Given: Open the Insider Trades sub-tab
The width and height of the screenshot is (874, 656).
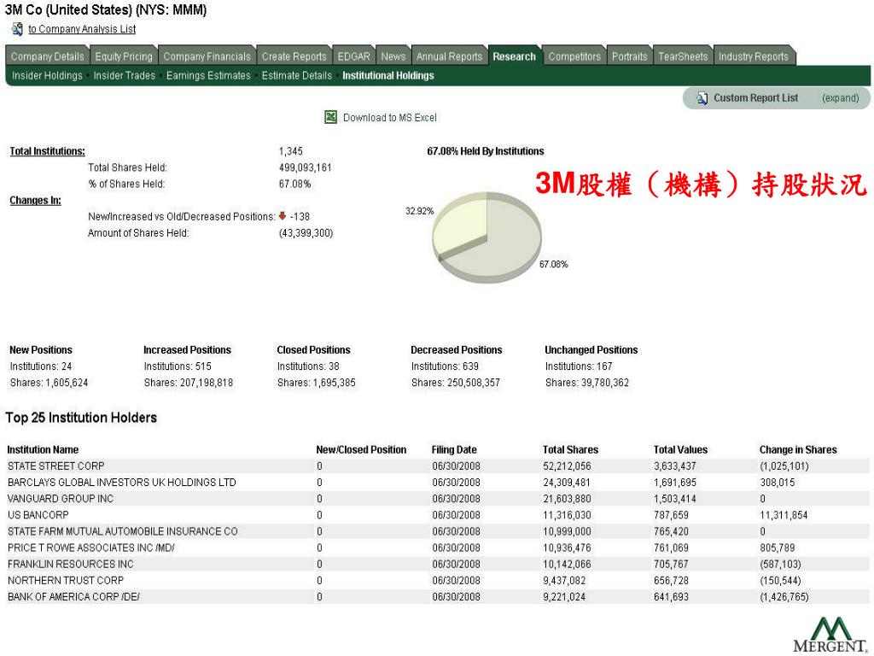Looking at the screenshot, I should click(x=125, y=76).
